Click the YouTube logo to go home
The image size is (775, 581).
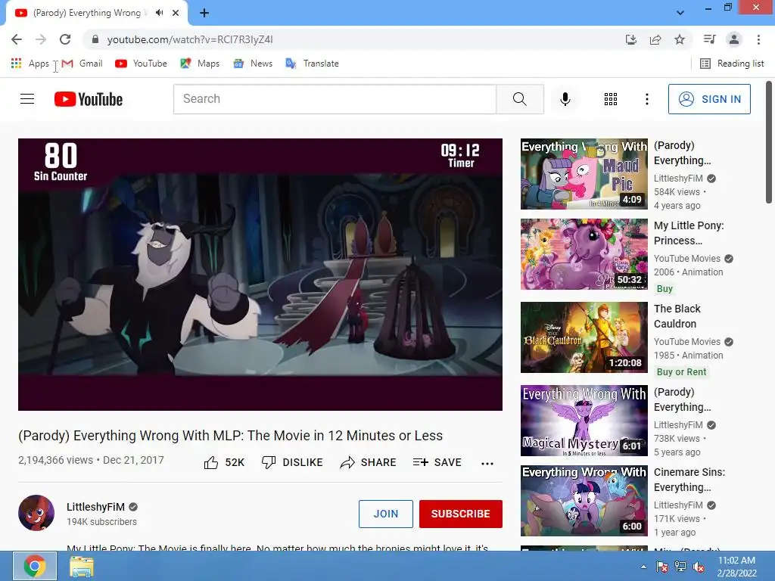tap(89, 99)
